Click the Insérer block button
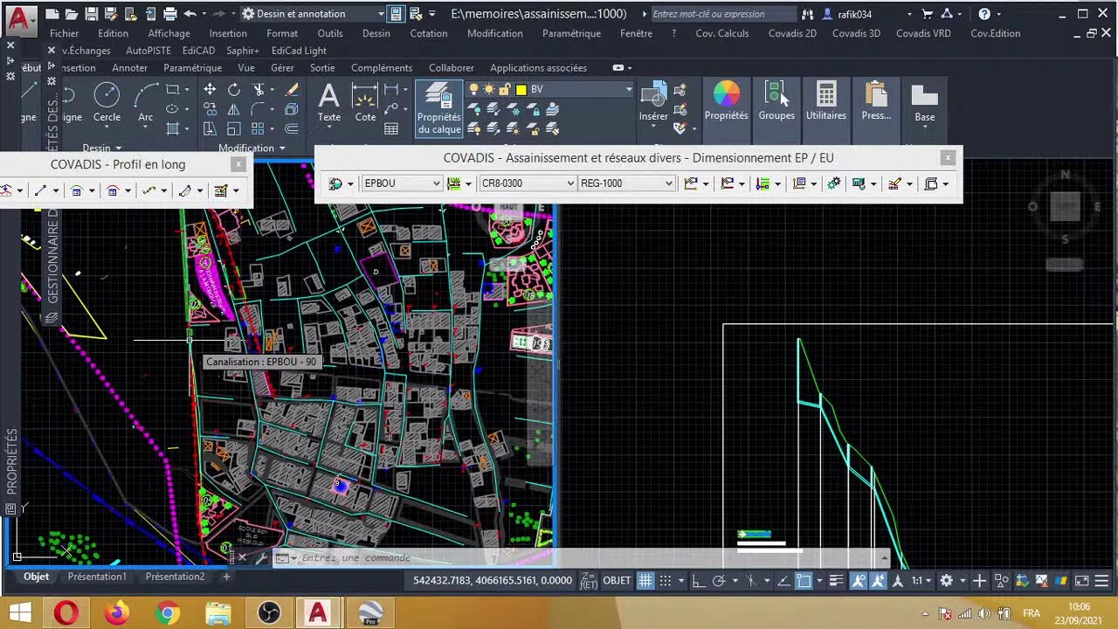This screenshot has width=1118, height=629. [x=653, y=103]
